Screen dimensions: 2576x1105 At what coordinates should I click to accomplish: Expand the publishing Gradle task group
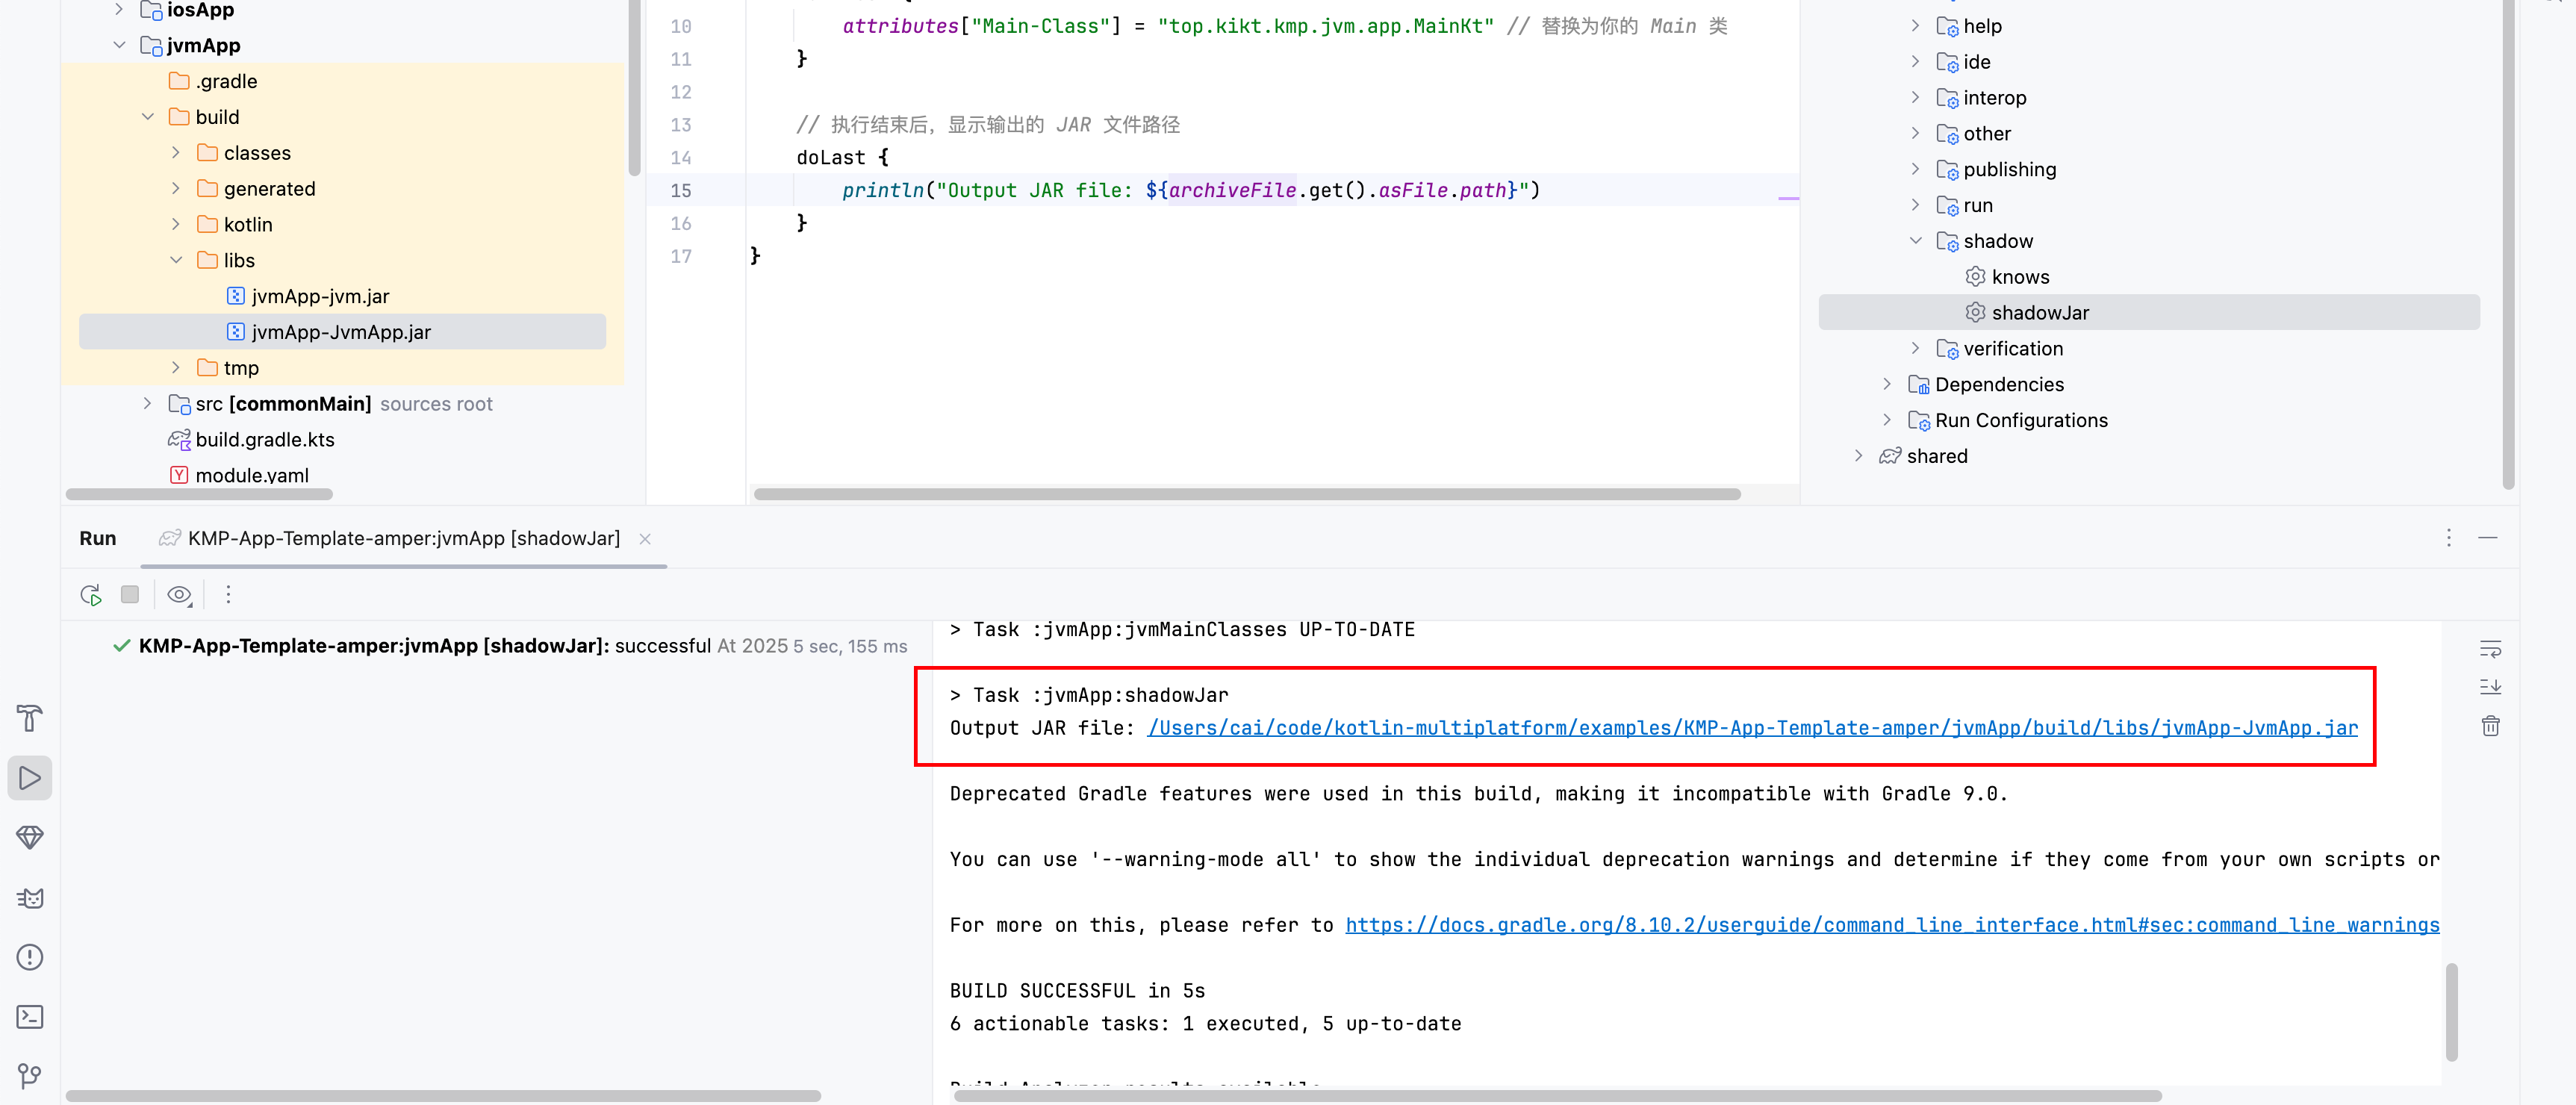(x=1916, y=169)
